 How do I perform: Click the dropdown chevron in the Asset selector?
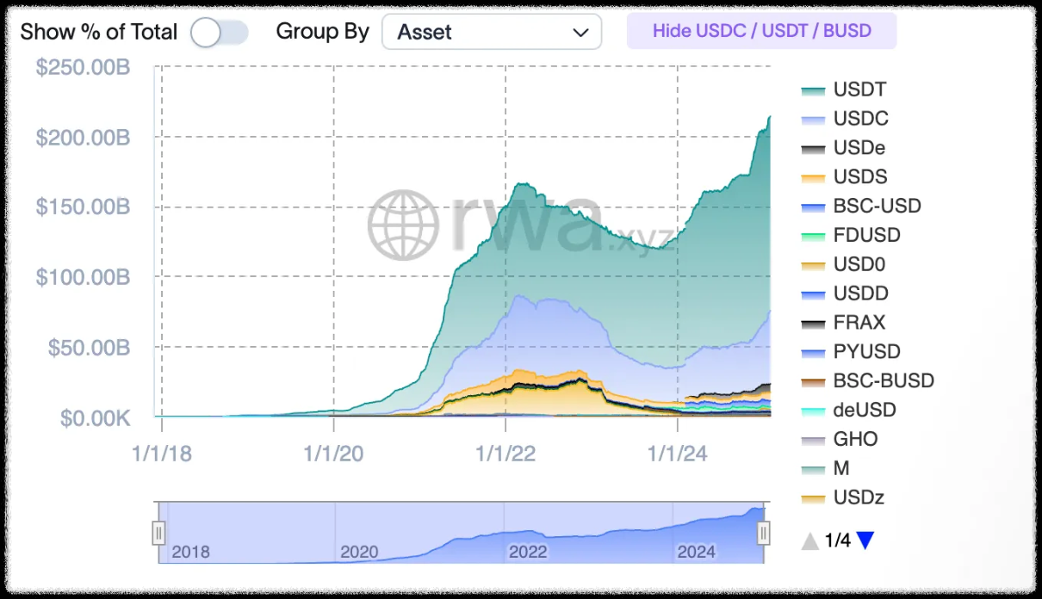(580, 33)
